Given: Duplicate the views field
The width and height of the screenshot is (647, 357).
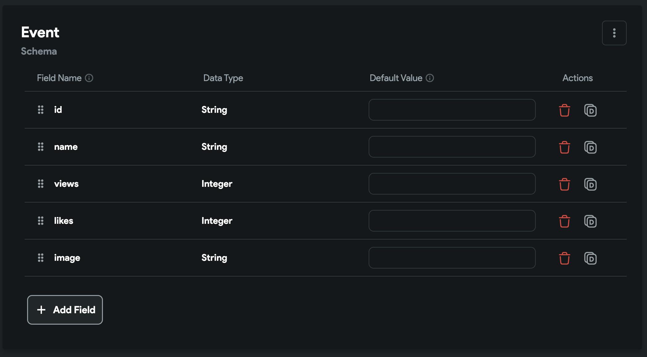Looking at the screenshot, I should (590, 184).
